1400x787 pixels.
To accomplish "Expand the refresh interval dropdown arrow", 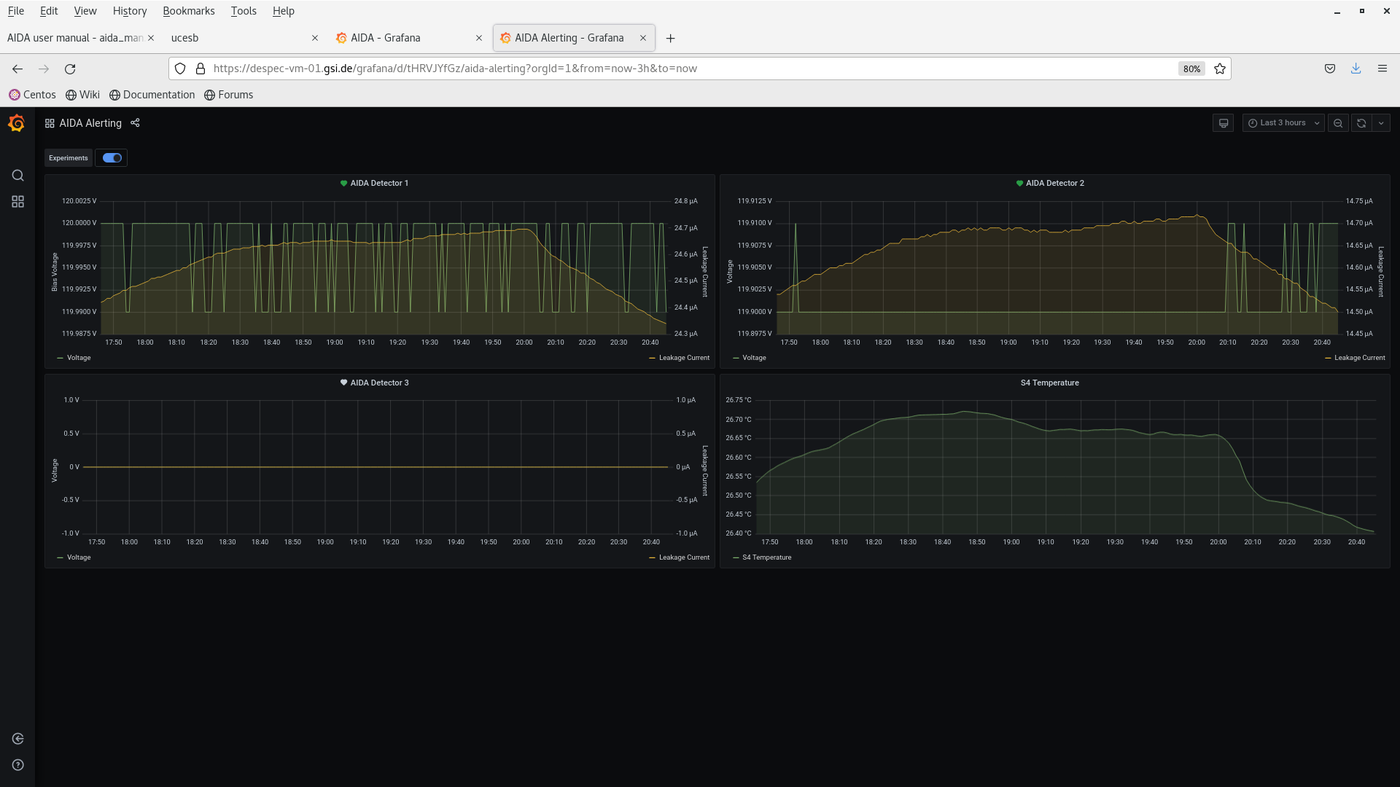I will coord(1381,123).
